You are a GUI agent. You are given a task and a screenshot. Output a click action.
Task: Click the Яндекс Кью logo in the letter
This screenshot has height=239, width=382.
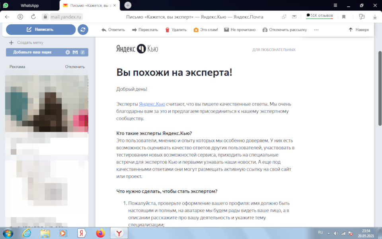[x=137, y=49]
